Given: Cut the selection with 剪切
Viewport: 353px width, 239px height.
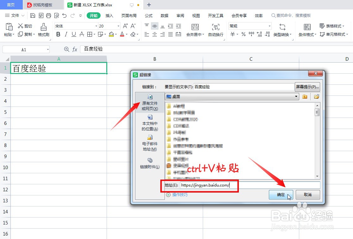Looking at the screenshot, I should tap(25, 26).
